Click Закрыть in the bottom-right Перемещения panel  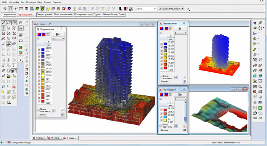point(164,130)
